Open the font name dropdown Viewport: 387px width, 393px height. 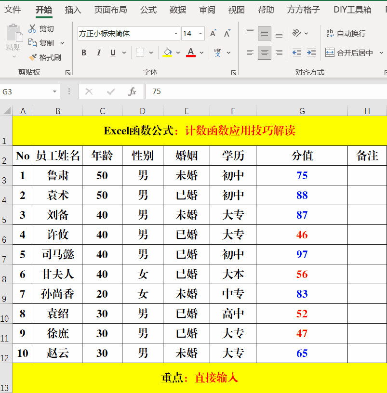pos(176,33)
